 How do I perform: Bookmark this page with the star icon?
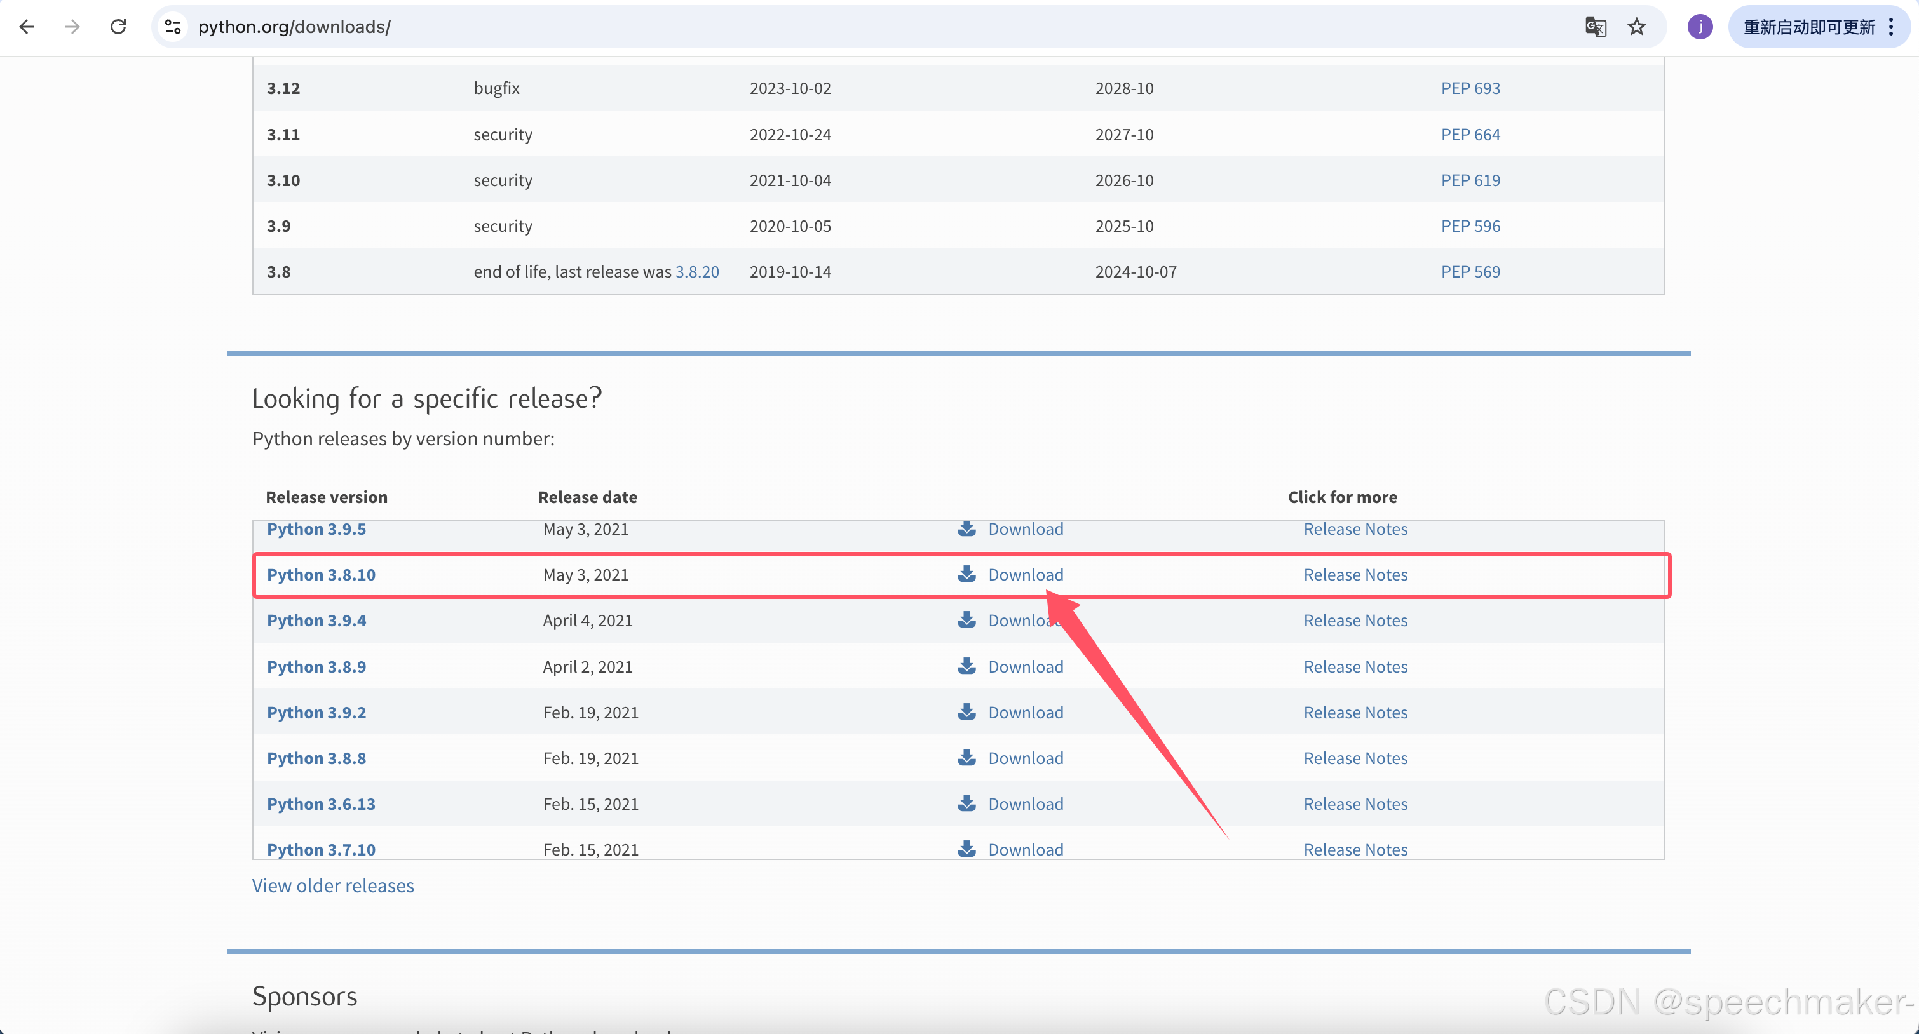click(x=1637, y=27)
